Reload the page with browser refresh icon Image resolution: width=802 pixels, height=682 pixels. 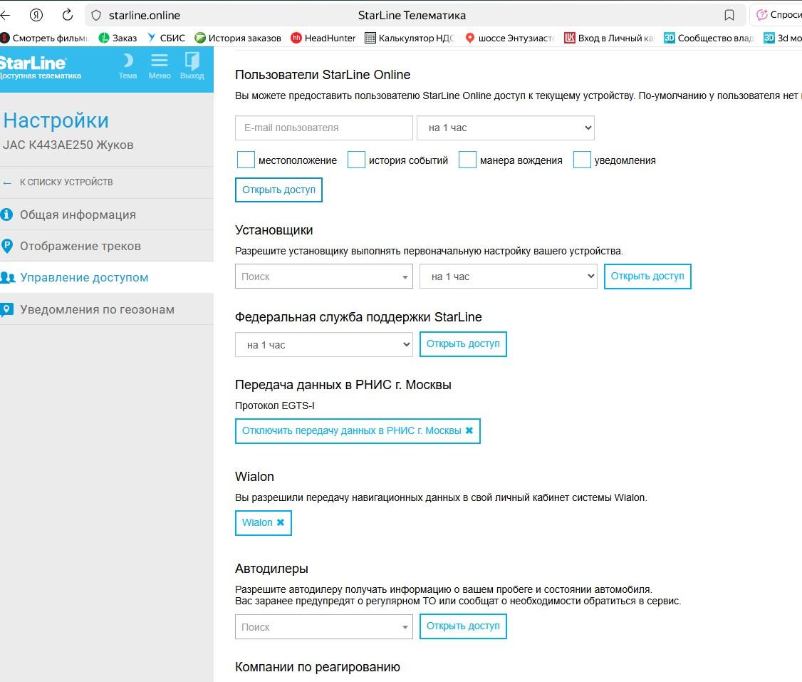[68, 15]
